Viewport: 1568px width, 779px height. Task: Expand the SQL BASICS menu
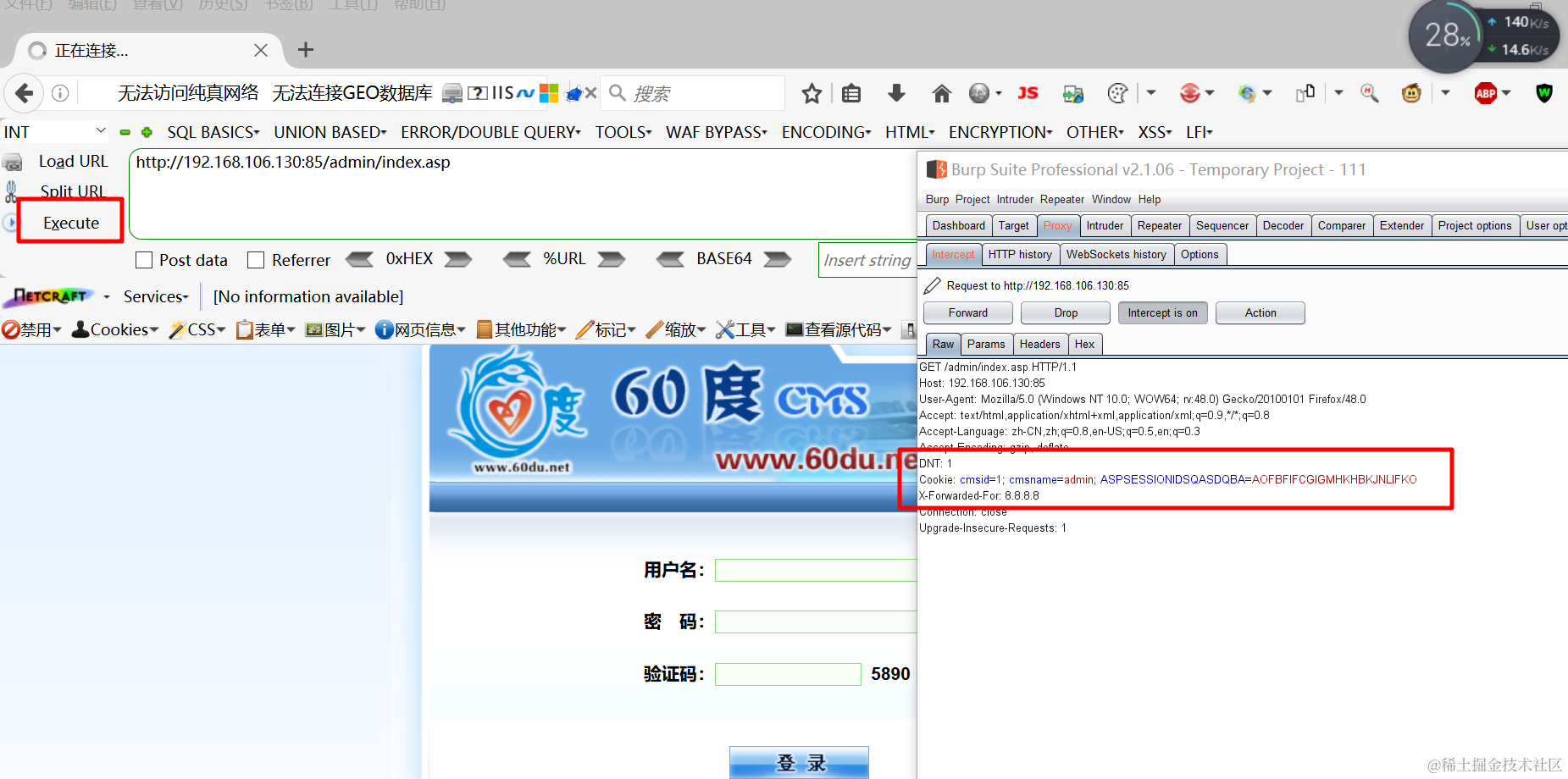tap(213, 132)
